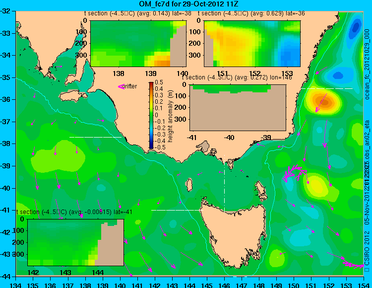
Task: Click the -44 latitude axis label
Action: [x=5, y=277]
